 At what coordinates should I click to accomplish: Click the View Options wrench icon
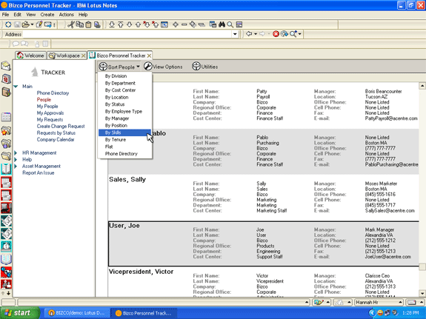[147, 67]
